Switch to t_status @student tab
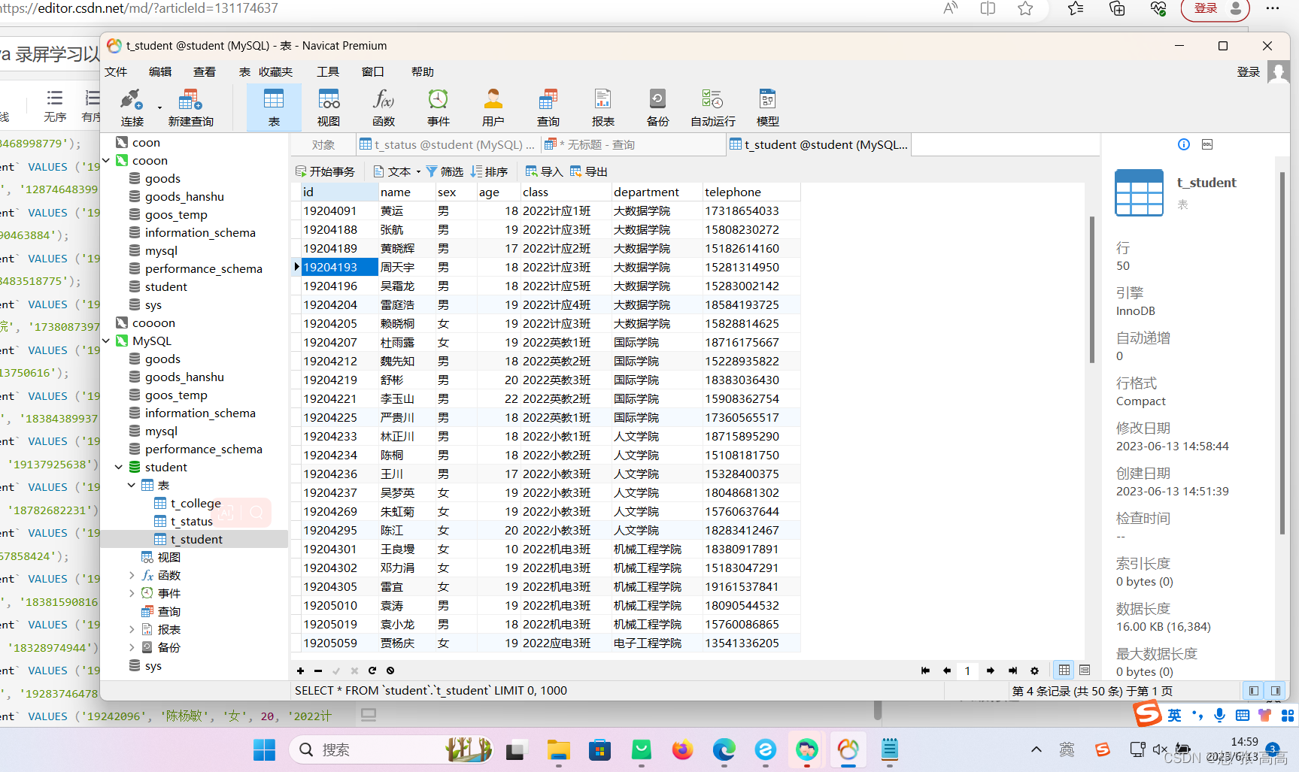The image size is (1299, 772). (448, 144)
